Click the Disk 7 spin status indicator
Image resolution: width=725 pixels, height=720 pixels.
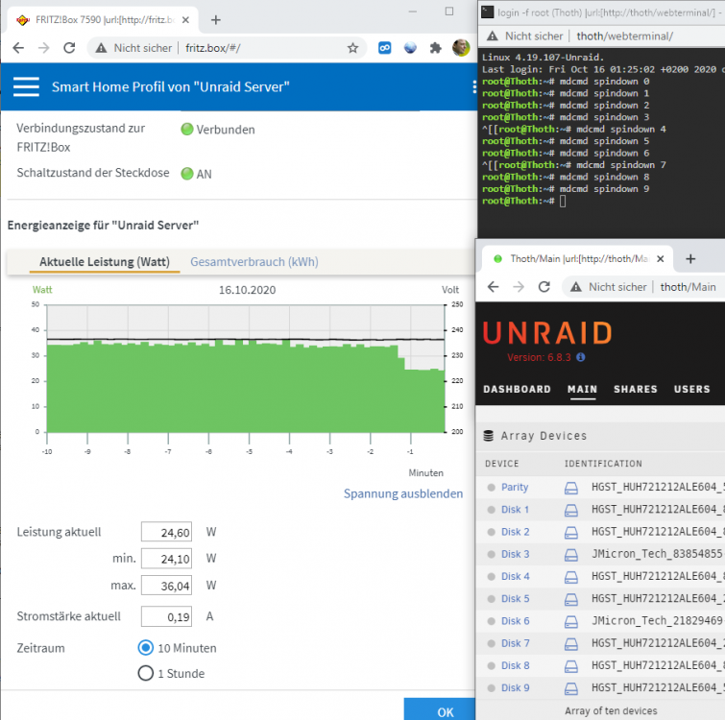491,643
